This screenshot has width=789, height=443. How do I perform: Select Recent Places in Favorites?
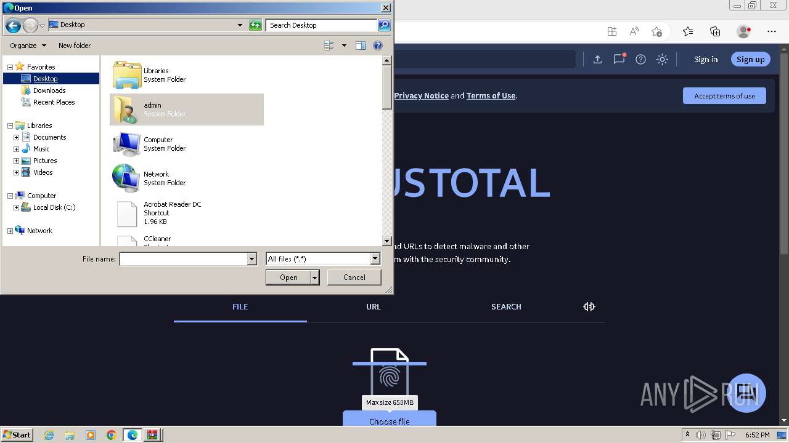click(x=54, y=102)
